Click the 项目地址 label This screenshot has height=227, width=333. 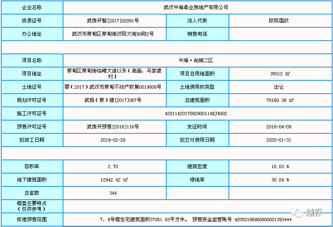[x=32, y=74]
